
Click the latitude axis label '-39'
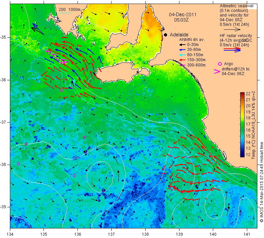[x=3, y=207]
